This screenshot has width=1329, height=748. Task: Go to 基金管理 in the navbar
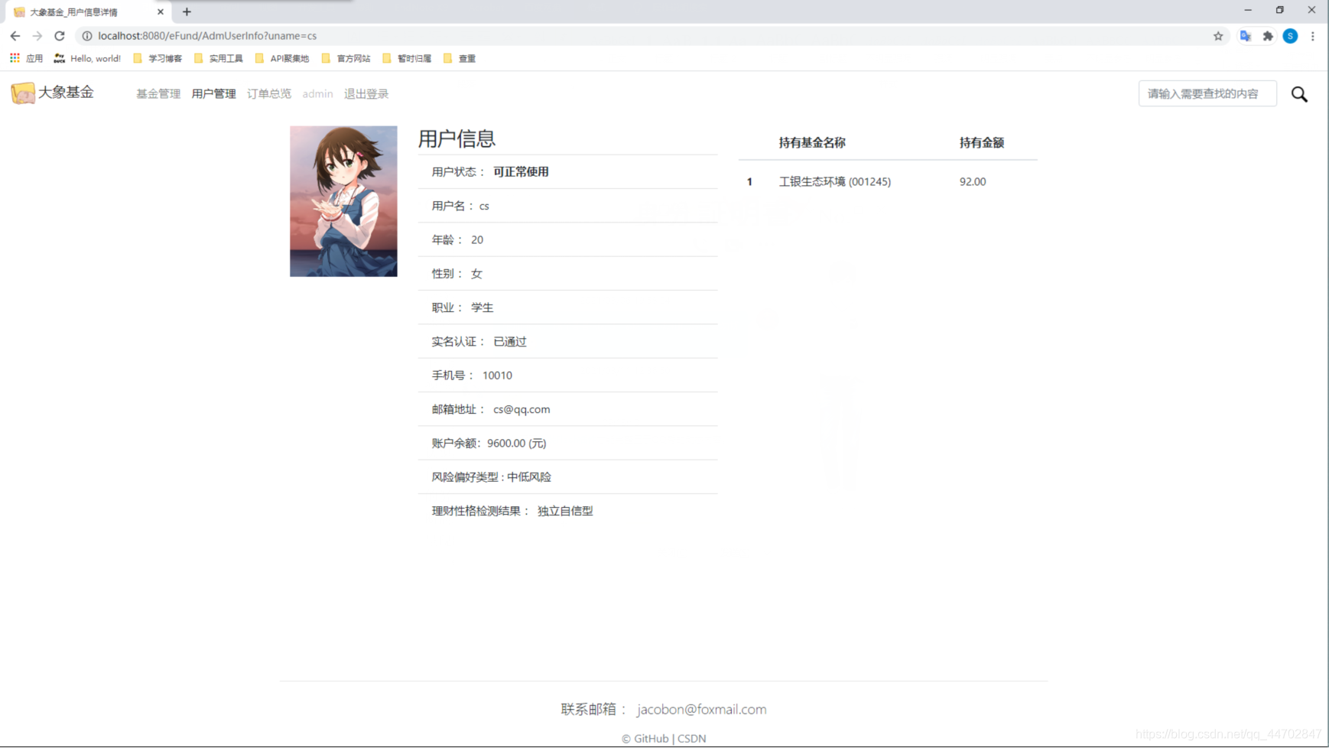click(158, 93)
